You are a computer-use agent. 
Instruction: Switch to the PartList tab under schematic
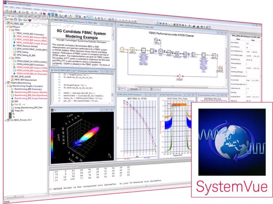coord(122,89)
